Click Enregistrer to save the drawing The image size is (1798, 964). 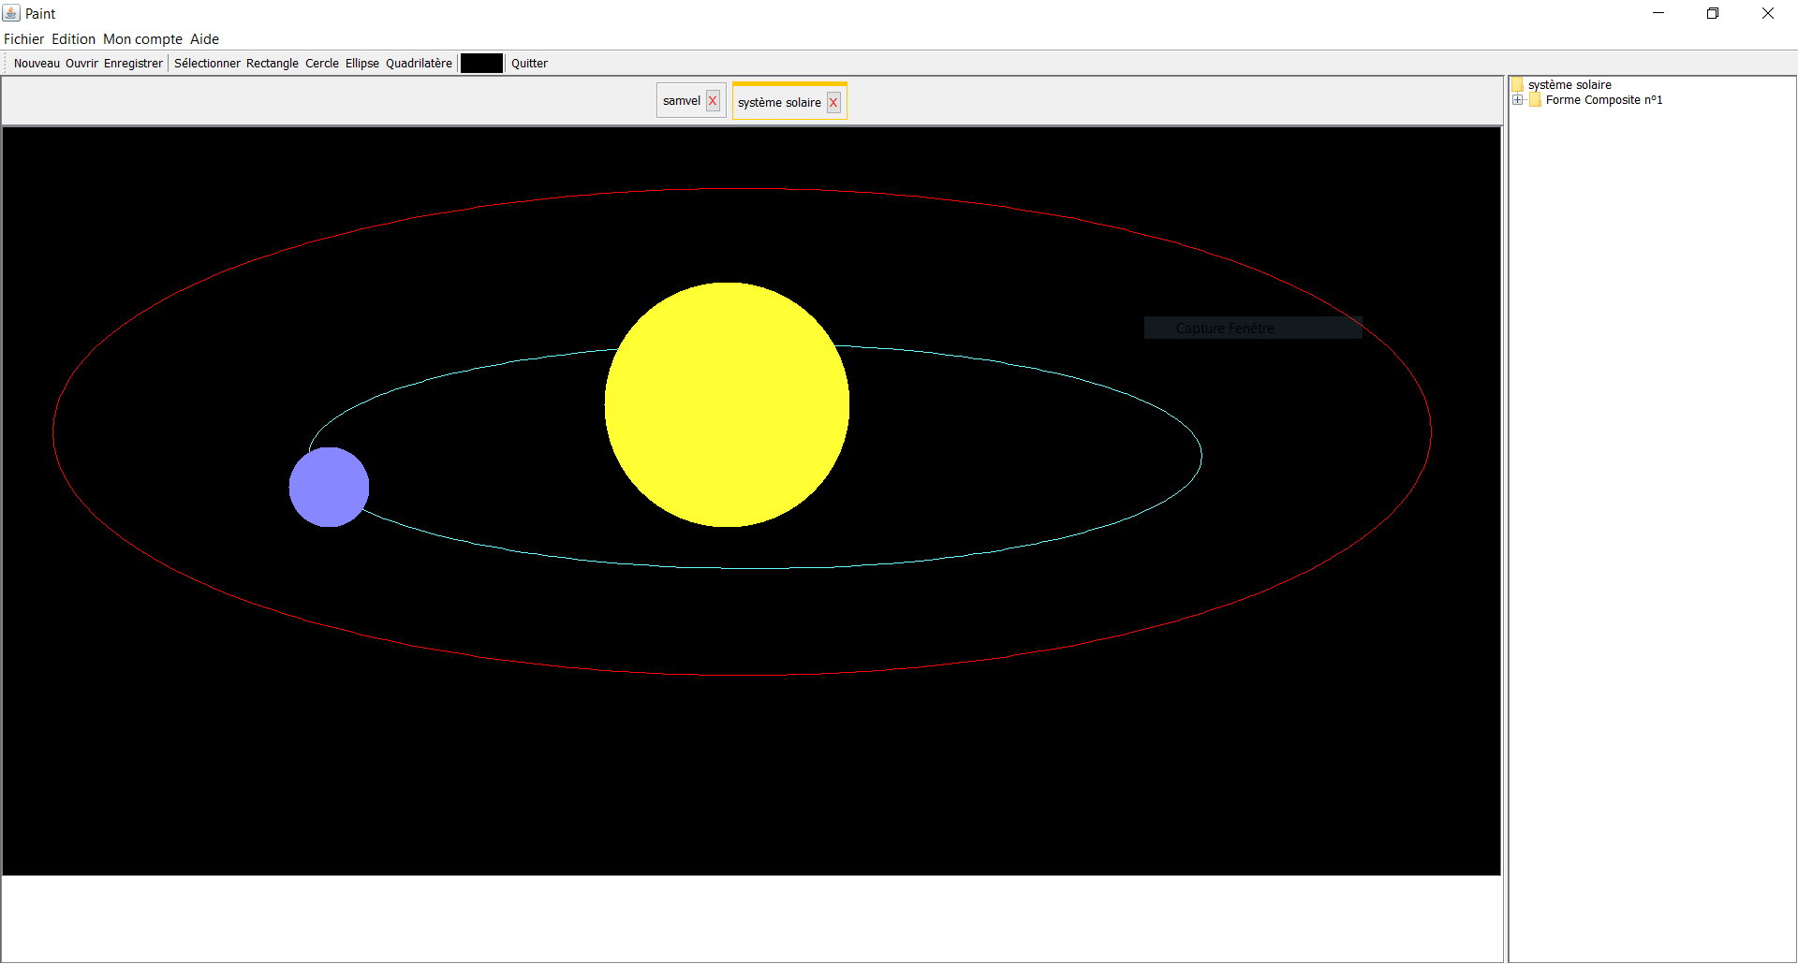[133, 64]
